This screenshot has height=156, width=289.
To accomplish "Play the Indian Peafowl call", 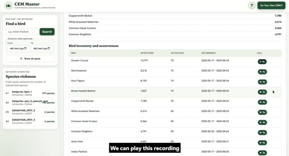I will coord(262,153).
